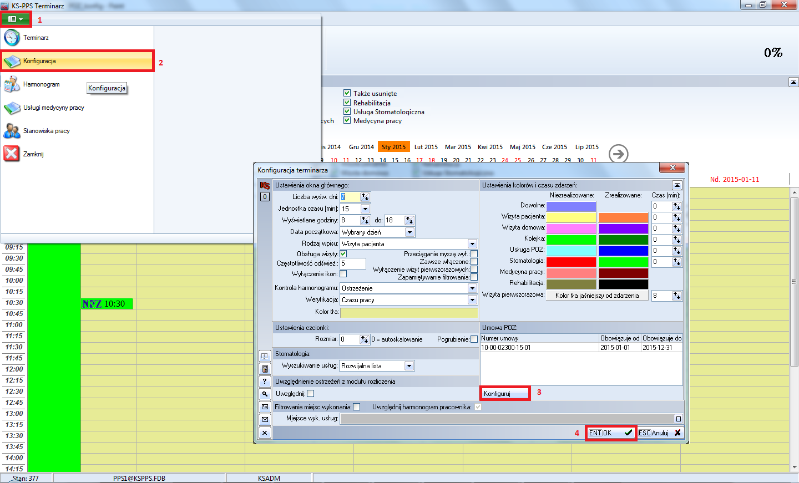Enable the Zawsze włączone checkbox
The image size is (799, 483).
[474, 262]
